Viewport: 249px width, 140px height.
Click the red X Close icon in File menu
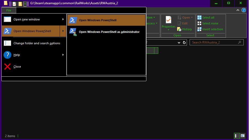tap(7, 67)
